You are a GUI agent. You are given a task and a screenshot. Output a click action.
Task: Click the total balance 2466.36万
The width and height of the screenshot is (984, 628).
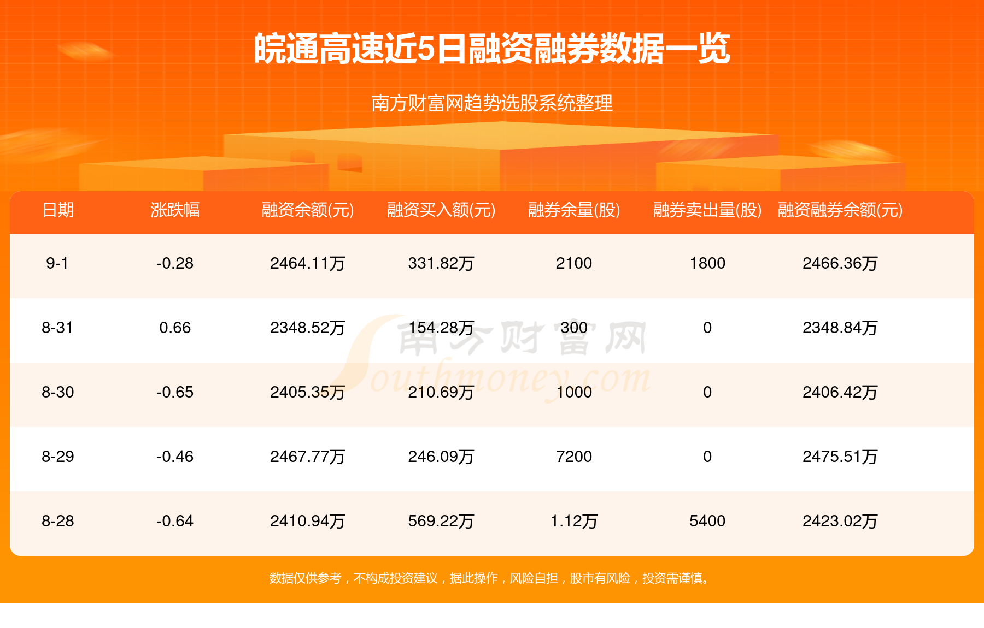(840, 263)
